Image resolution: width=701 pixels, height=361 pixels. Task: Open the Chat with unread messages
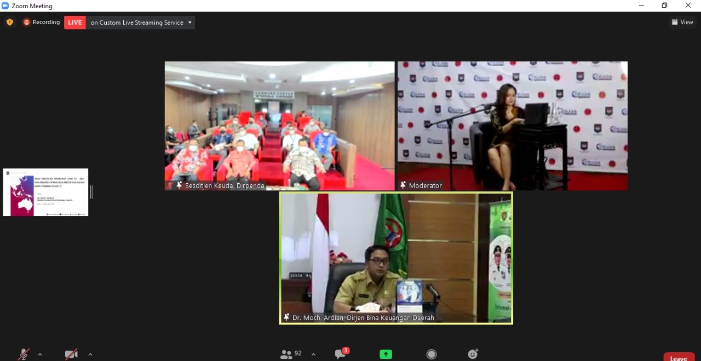click(341, 354)
